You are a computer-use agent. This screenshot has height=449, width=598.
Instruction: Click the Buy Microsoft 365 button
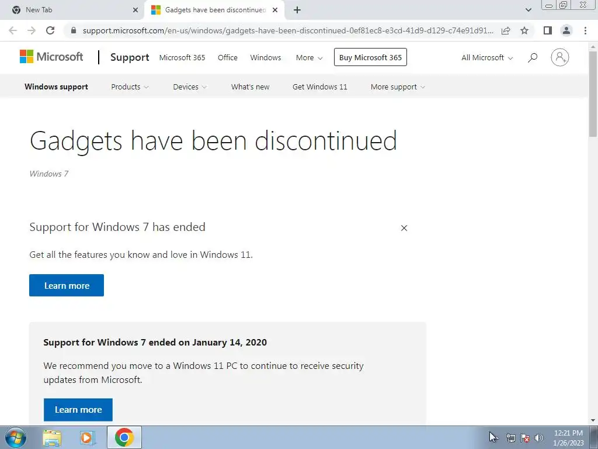(370, 57)
